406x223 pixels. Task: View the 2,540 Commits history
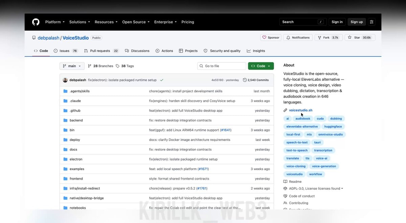click(x=256, y=80)
